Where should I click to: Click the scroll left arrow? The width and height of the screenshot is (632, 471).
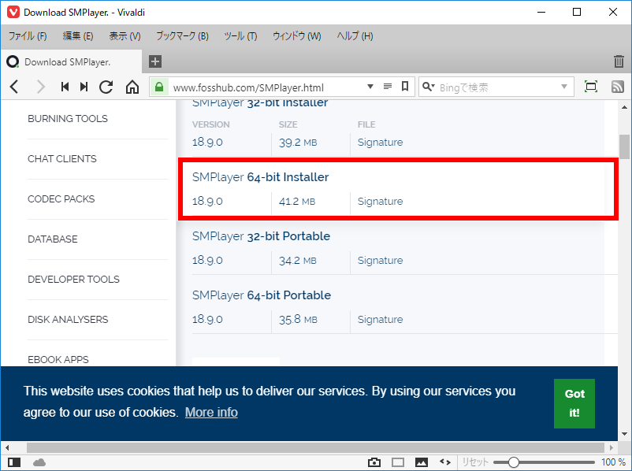pos(7,447)
